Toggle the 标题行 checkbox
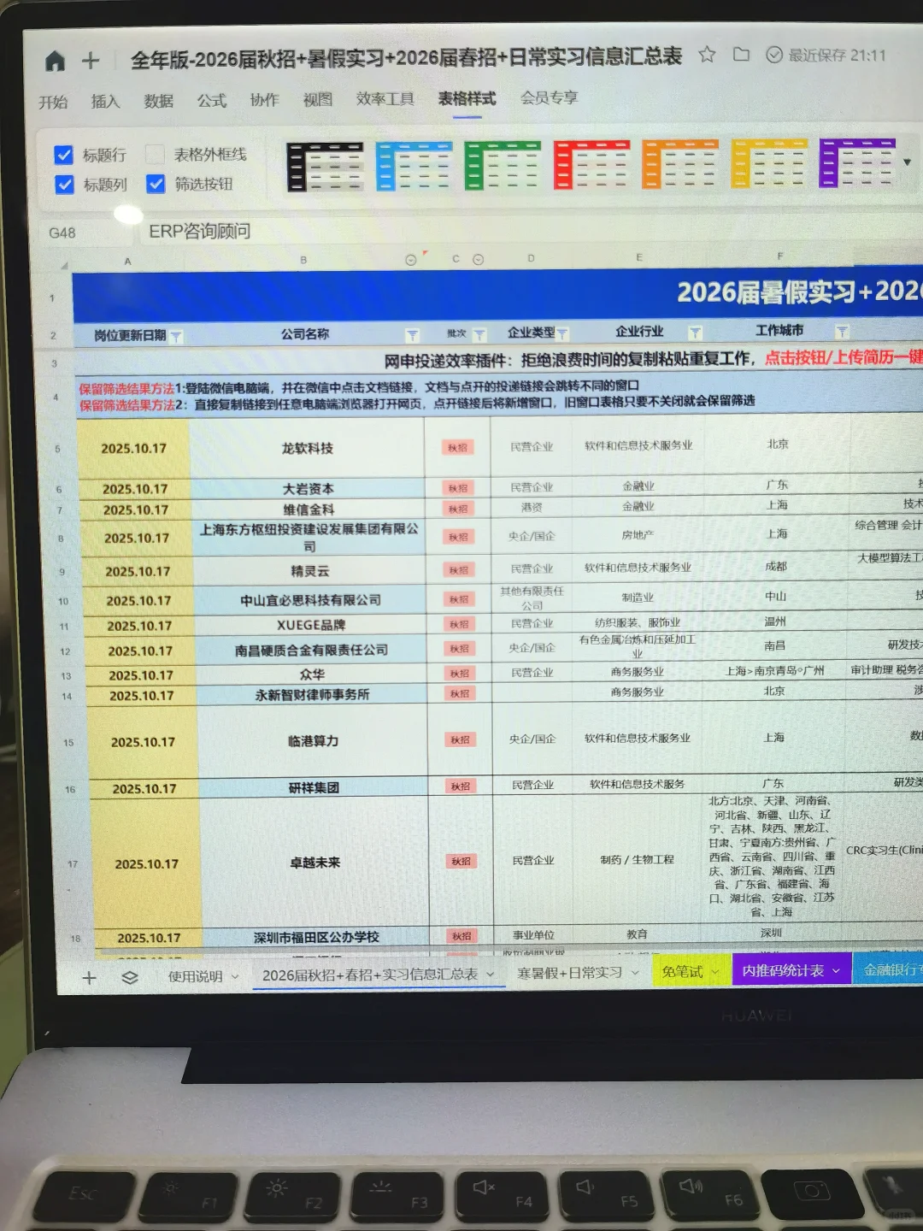 click(63, 155)
